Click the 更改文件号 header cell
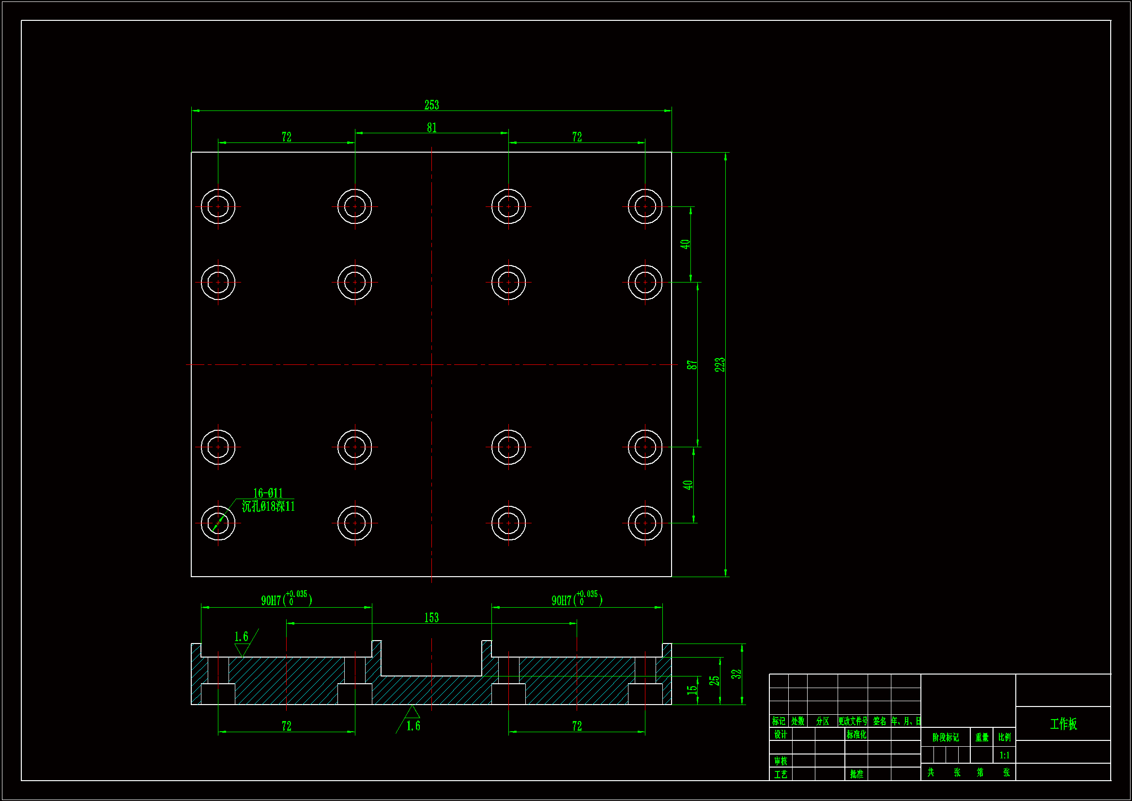1132x801 pixels. pyautogui.click(x=853, y=721)
